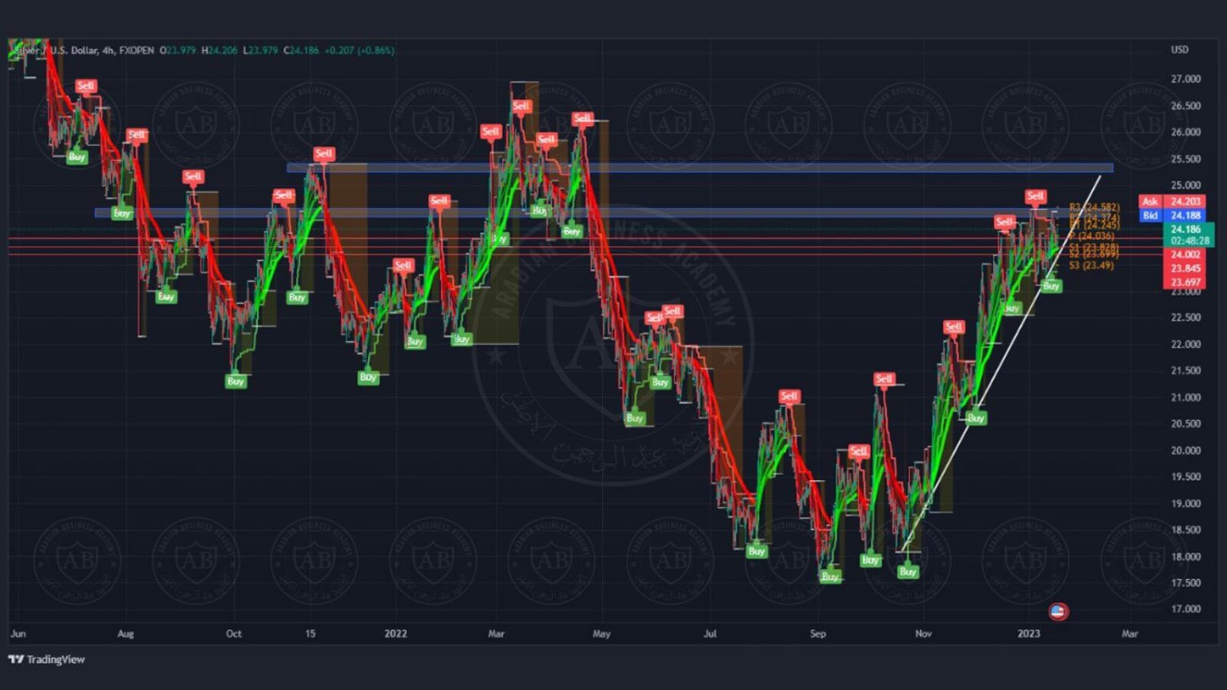Click May on the time axis
The image size is (1227, 690).
(x=602, y=634)
